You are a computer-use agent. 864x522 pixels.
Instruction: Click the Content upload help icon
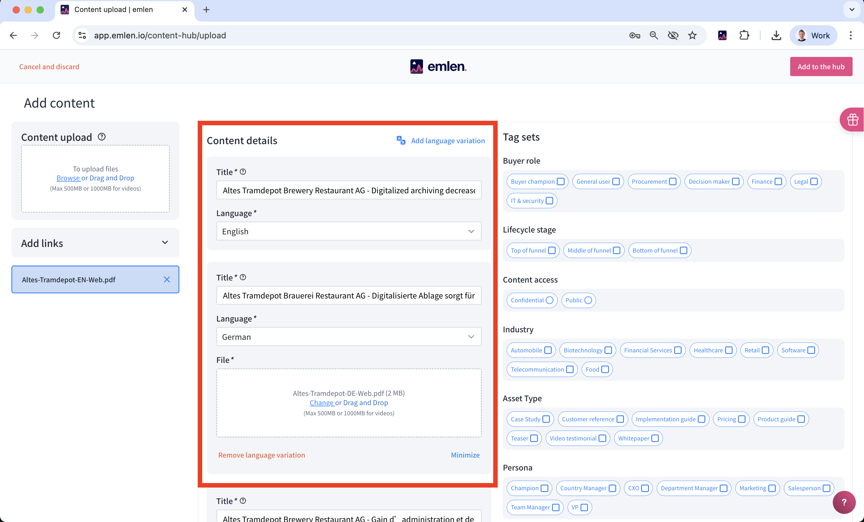[x=102, y=137]
